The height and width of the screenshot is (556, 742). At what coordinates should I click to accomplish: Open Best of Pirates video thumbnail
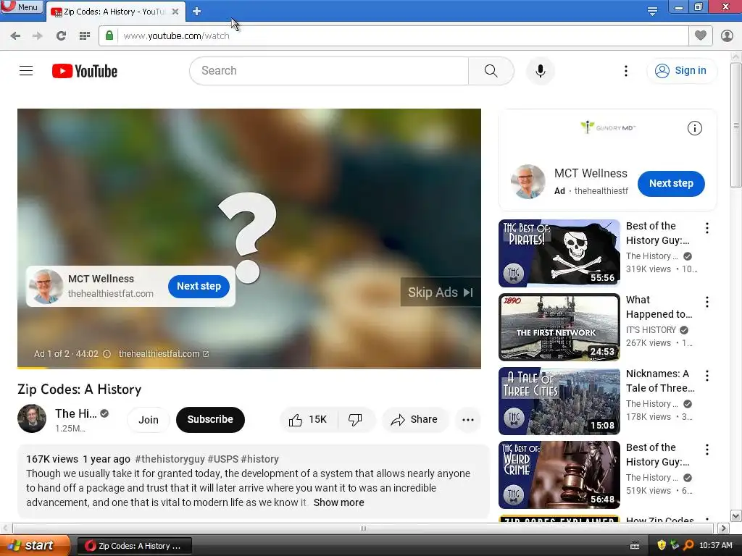point(559,253)
